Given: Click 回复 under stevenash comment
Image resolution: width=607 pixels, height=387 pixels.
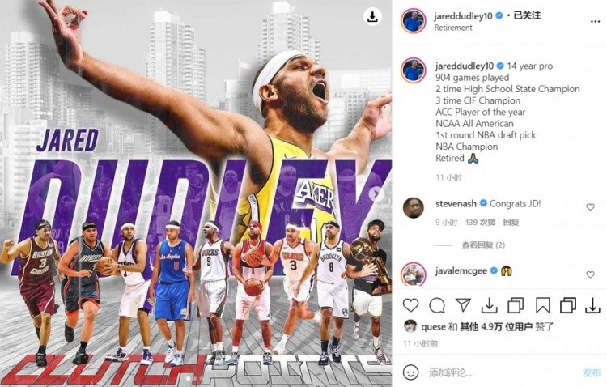Looking at the screenshot, I should pyautogui.click(x=511, y=223).
